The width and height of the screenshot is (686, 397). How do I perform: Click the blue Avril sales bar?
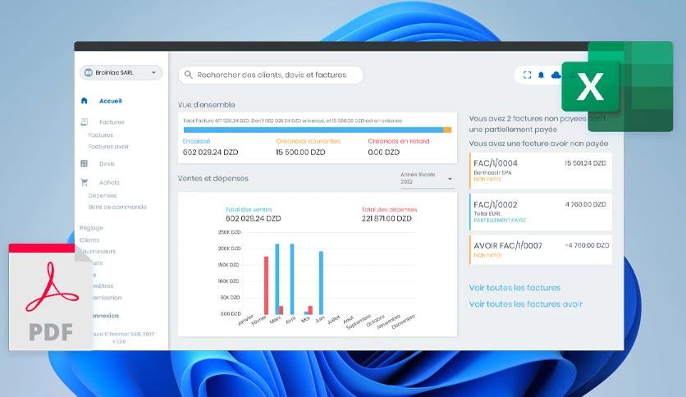coord(292,279)
